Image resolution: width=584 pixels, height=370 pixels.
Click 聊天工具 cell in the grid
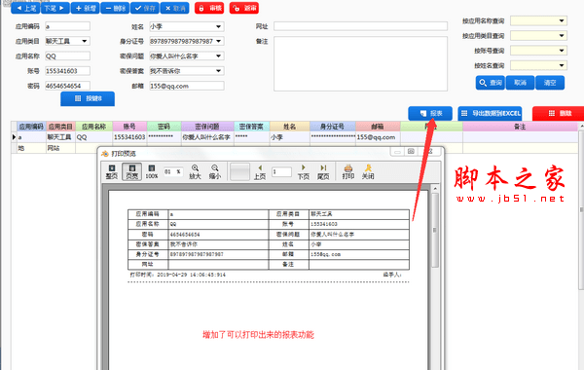point(60,137)
